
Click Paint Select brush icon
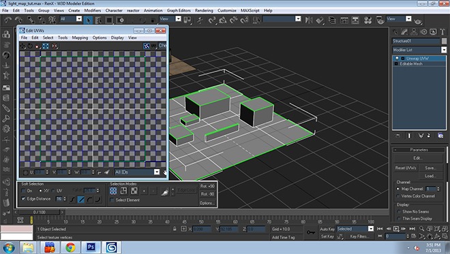point(165,191)
